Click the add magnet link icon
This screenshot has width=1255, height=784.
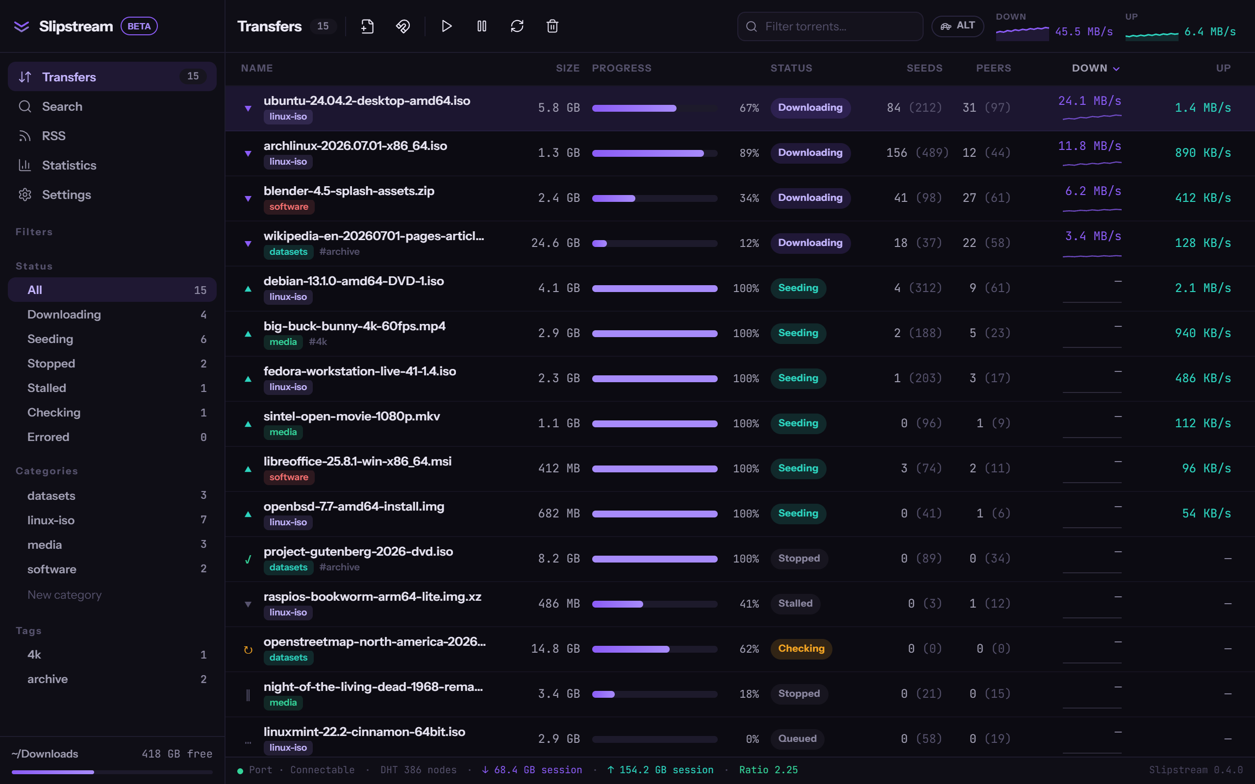402,26
